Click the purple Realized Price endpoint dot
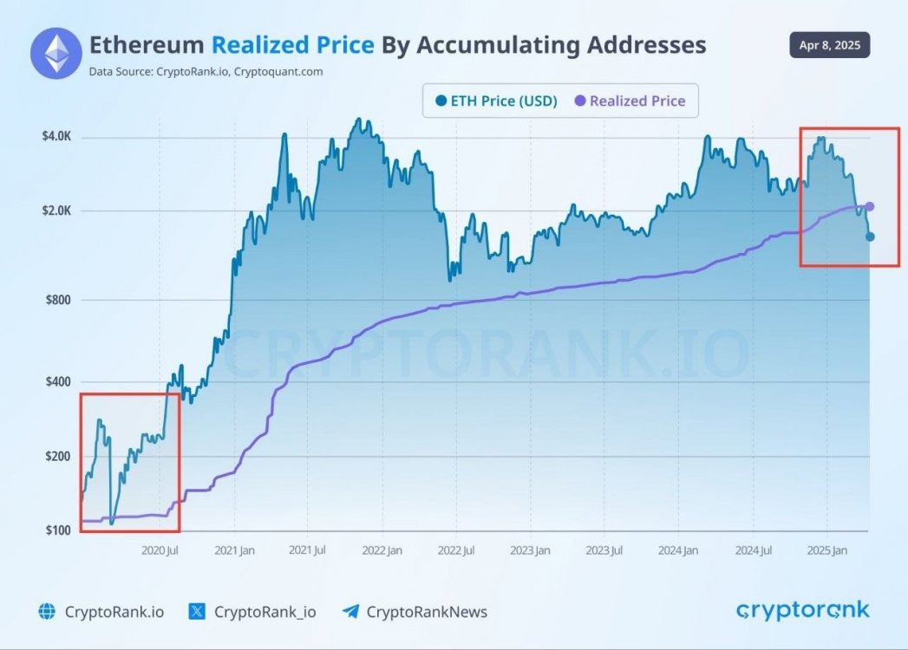Image resolution: width=908 pixels, height=650 pixels. click(x=870, y=206)
